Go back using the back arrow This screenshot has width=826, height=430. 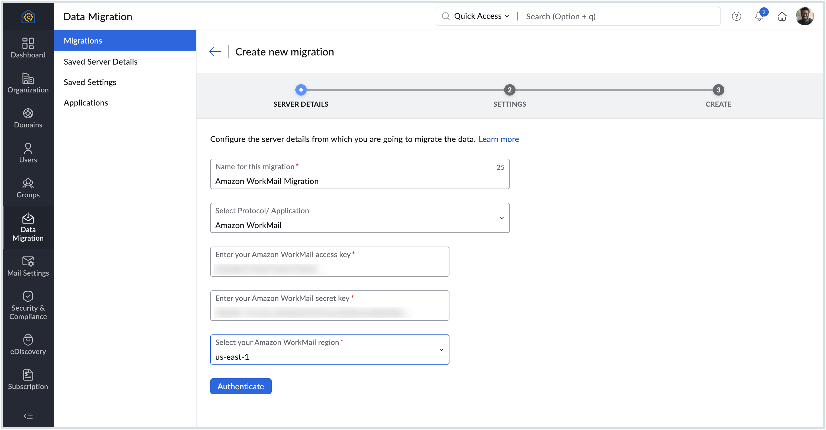[215, 51]
